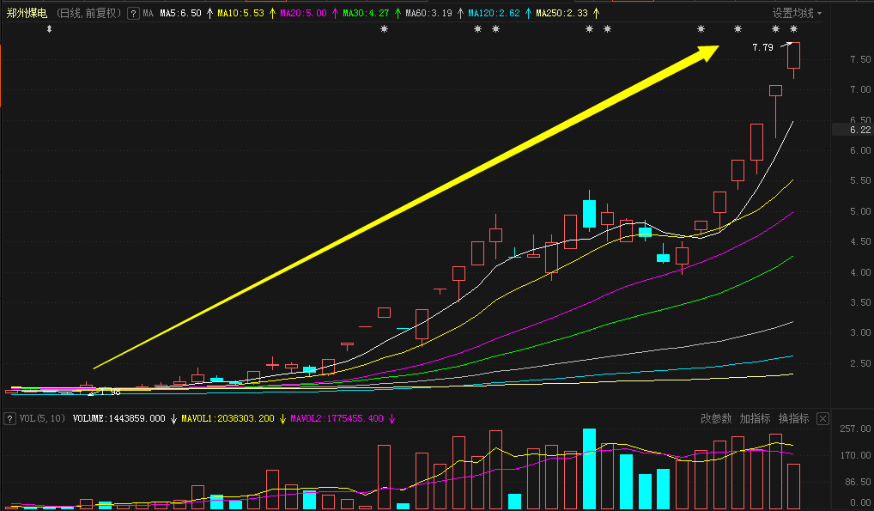Click the 7.79 high price label
Image resolution: width=874 pixels, height=511 pixels.
click(x=762, y=47)
